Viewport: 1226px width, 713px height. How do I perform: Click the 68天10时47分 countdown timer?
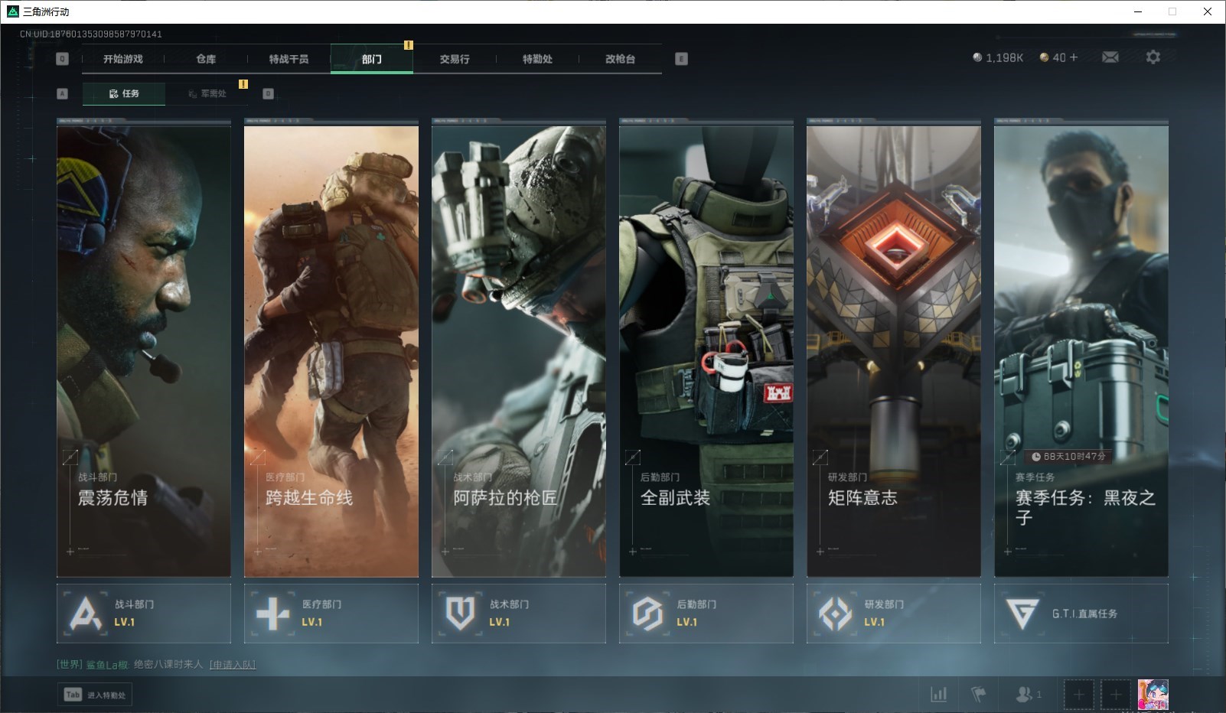coord(1068,457)
